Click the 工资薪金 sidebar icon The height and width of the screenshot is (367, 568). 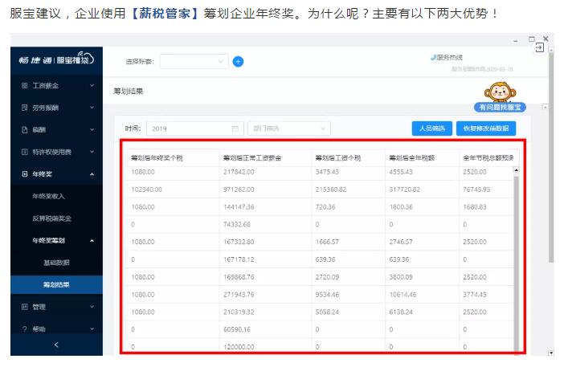pyautogui.click(x=25, y=85)
